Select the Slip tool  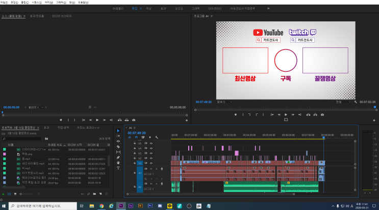(118, 152)
